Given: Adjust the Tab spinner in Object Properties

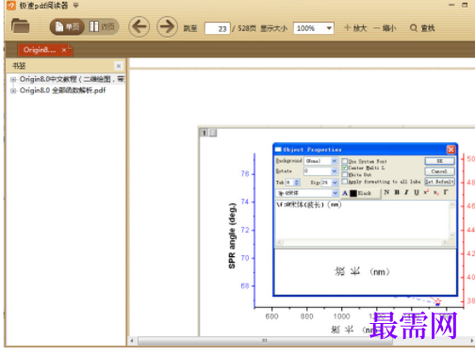Looking at the screenshot, I should click(297, 183).
